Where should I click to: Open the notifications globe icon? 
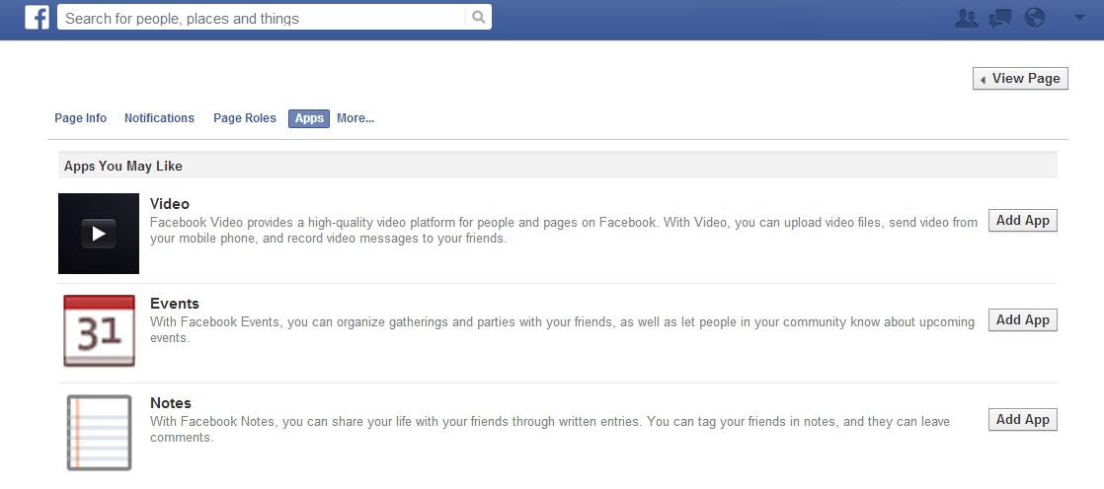click(x=1034, y=19)
